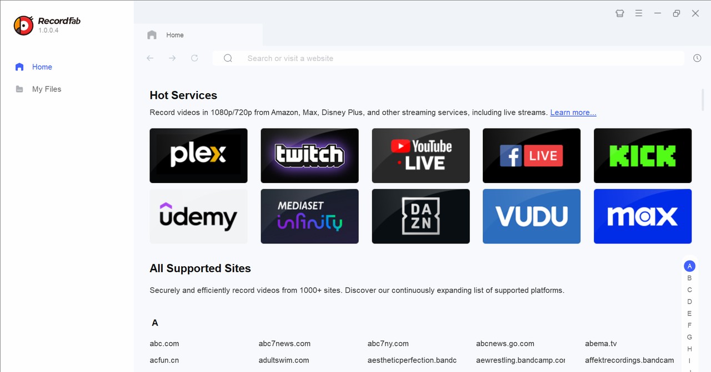Open abc7ny.com site link

click(388, 344)
